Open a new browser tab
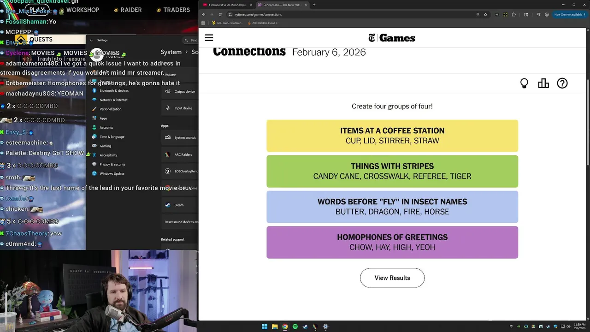The height and width of the screenshot is (332, 590). coord(314,5)
